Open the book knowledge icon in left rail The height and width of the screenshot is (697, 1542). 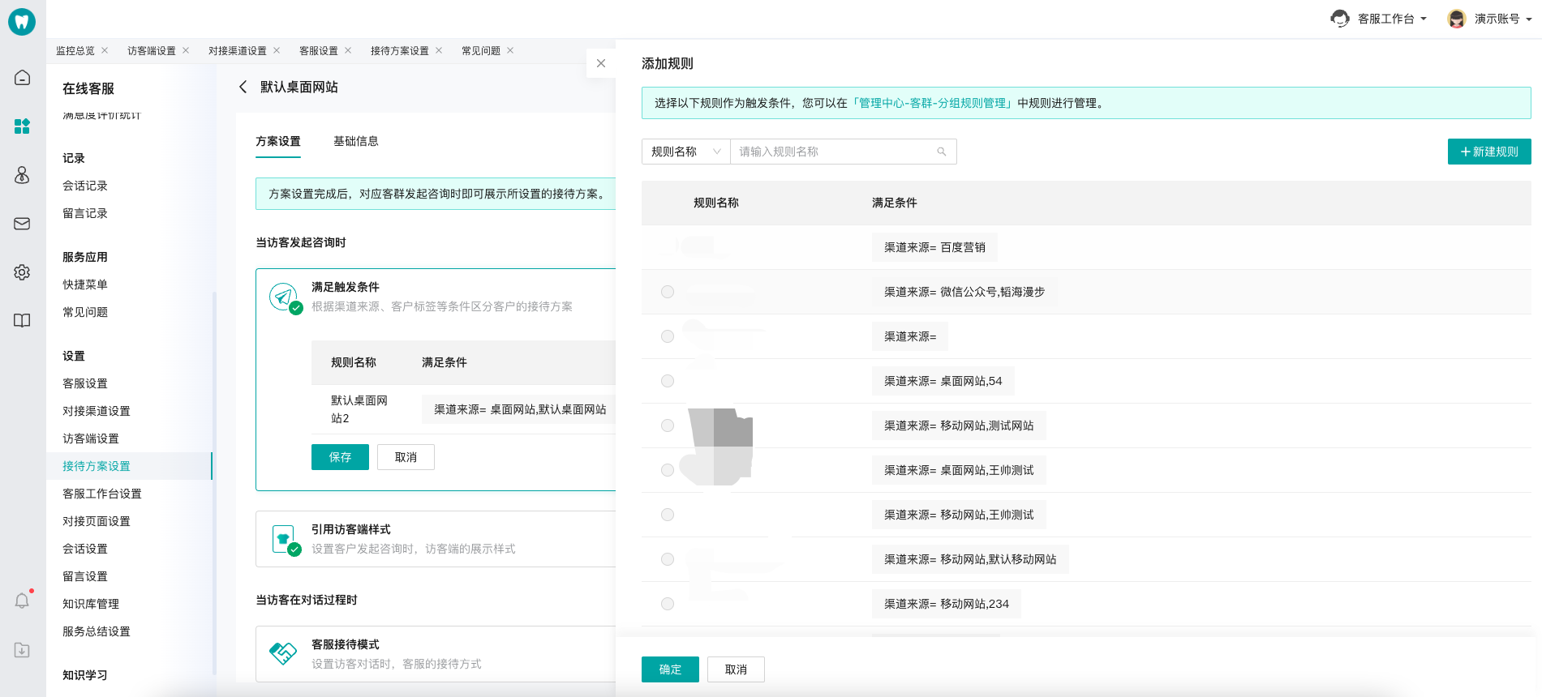point(22,321)
